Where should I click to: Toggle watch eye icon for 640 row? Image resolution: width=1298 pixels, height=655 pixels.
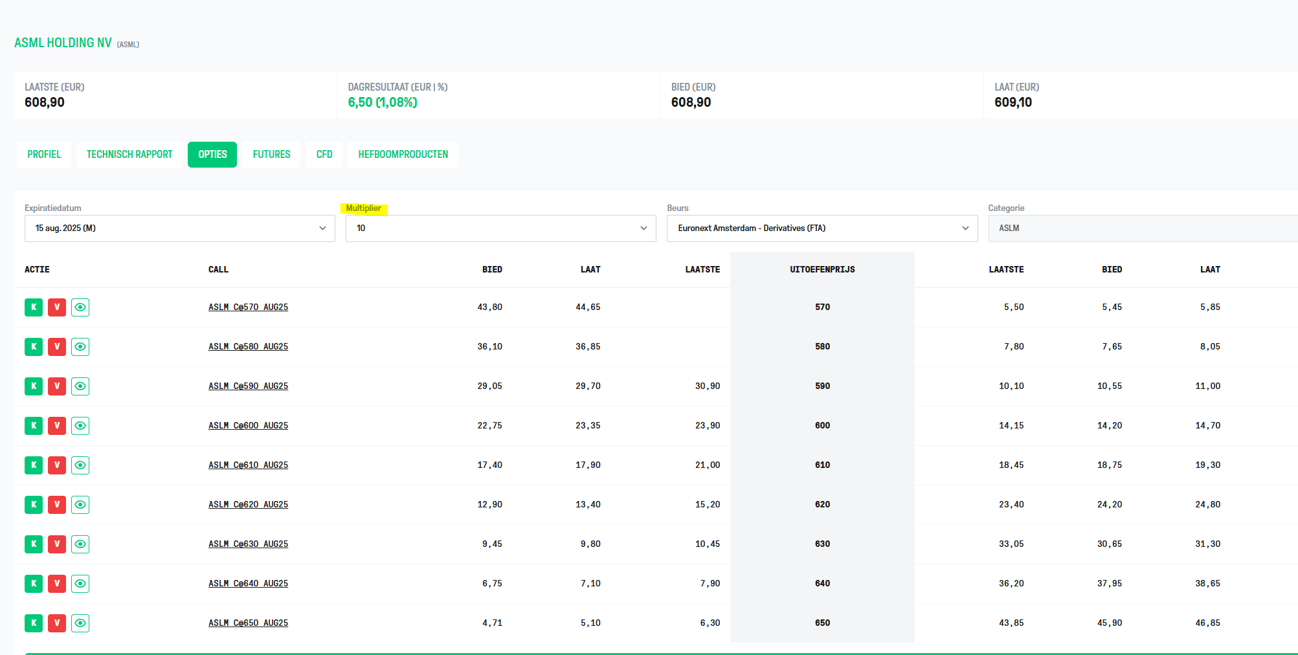pyautogui.click(x=80, y=584)
